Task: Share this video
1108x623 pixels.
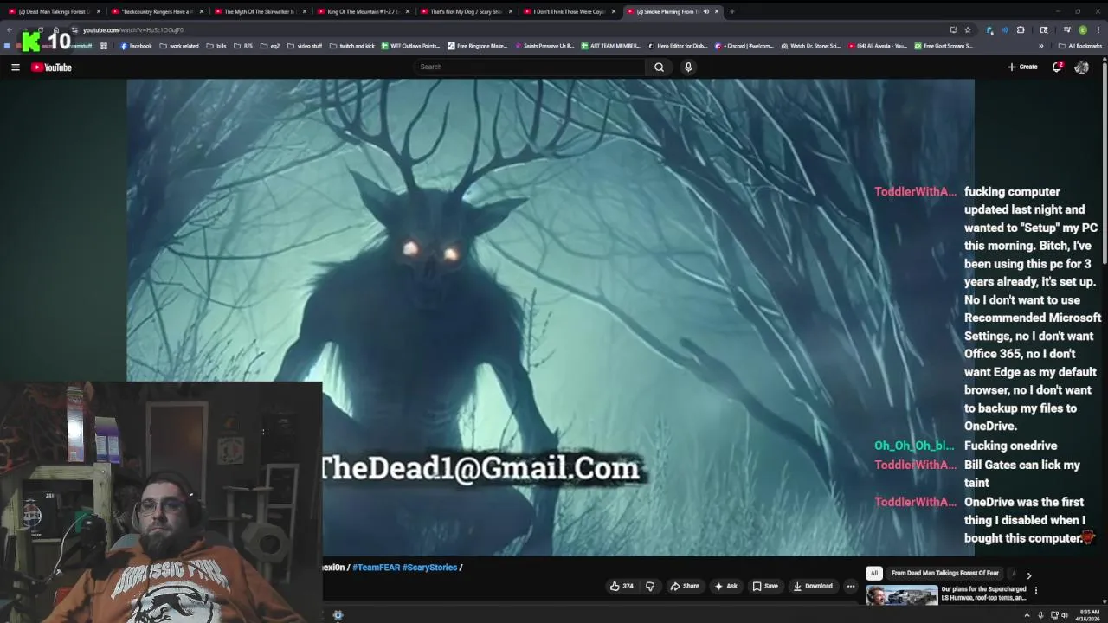Action: [685, 586]
